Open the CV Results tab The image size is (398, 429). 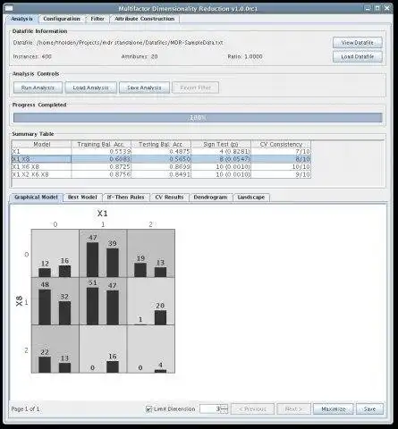[x=169, y=198]
